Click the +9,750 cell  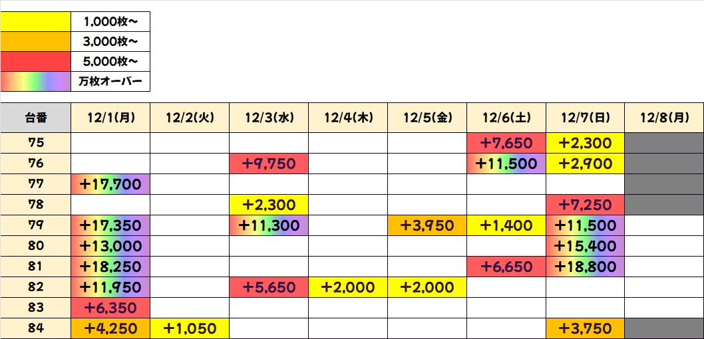click(269, 164)
